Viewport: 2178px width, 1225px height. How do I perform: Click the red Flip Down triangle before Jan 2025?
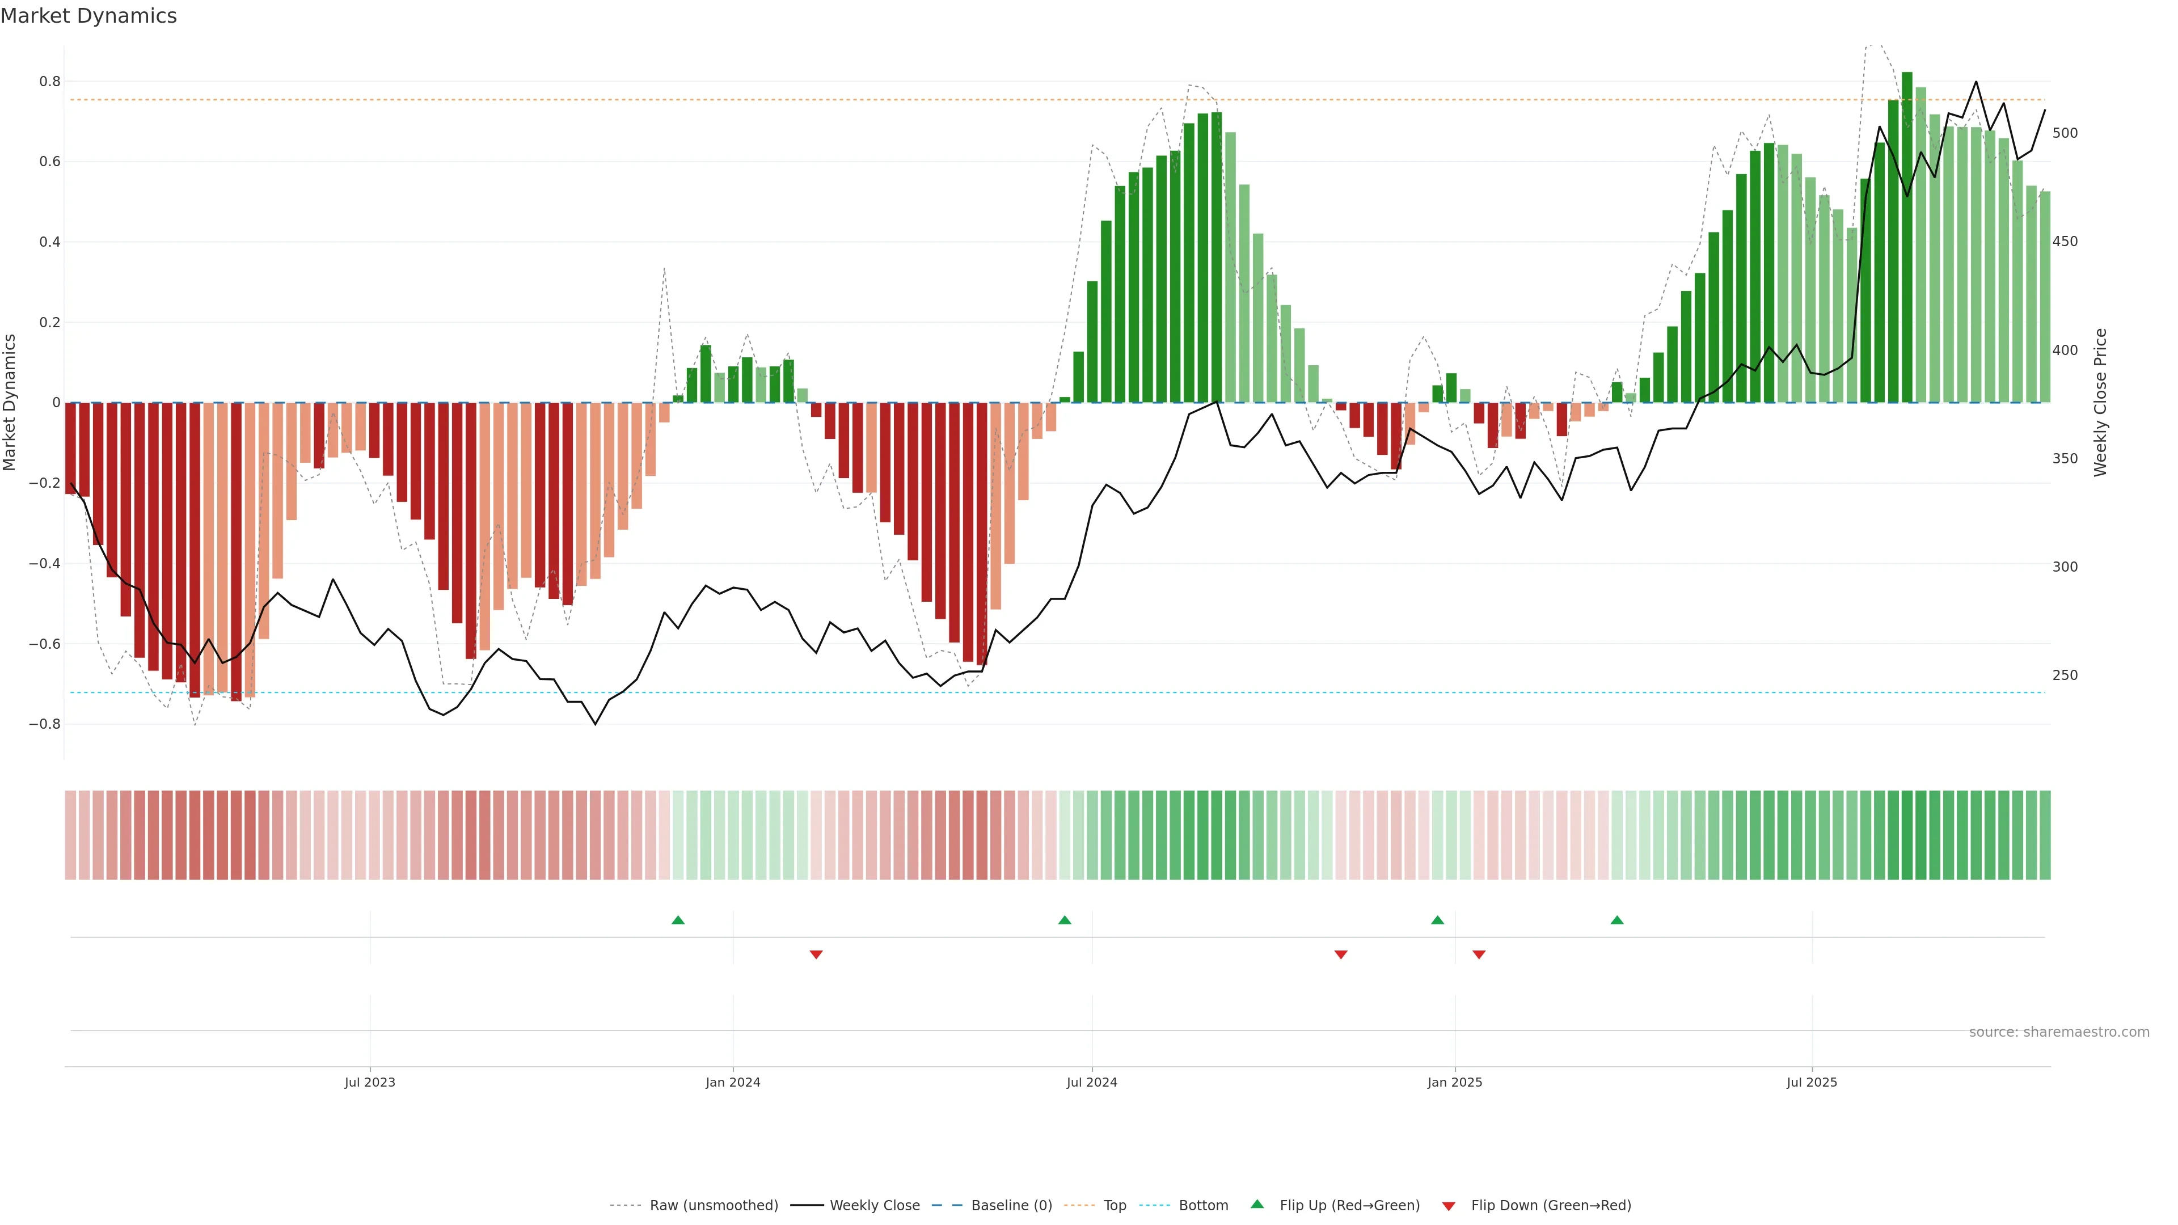pyautogui.click(x=1341, y=954)
